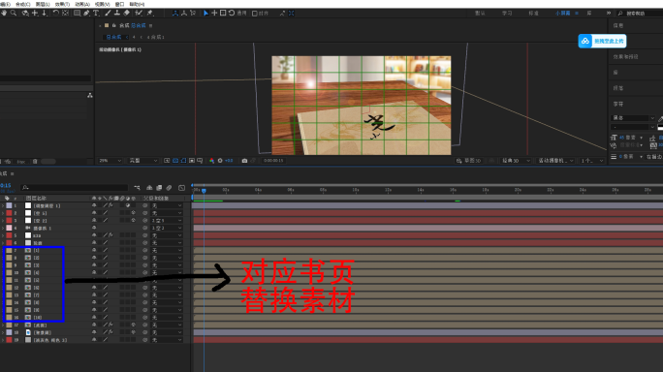
Task: Show more workspaces with the double chevron
Action: 609,14
